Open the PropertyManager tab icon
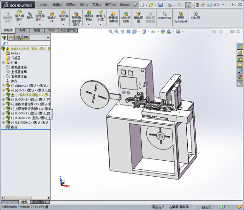244x210 pixels. point(11,38)
